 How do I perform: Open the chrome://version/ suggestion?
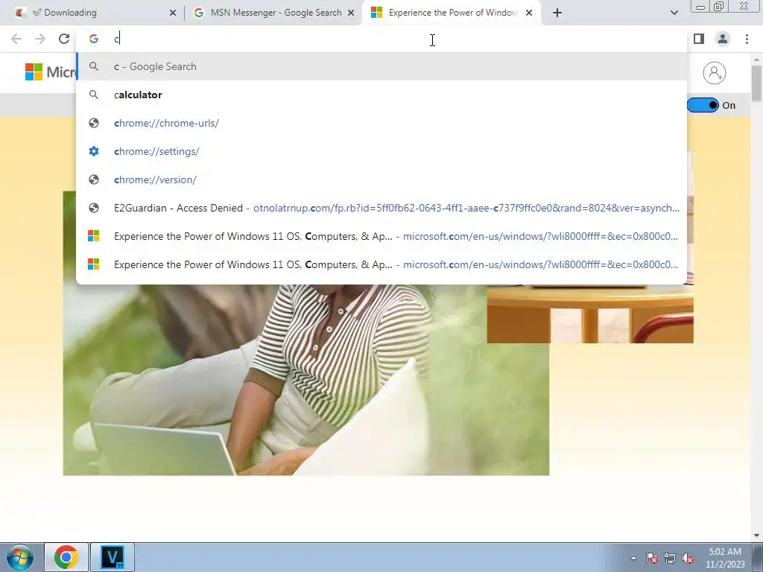381,179
